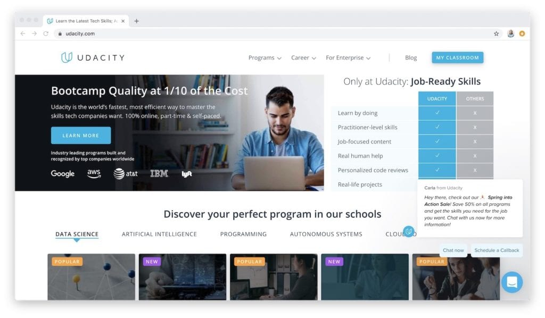
Task: Click the Udacity logo icon
Action: (67, 57)
